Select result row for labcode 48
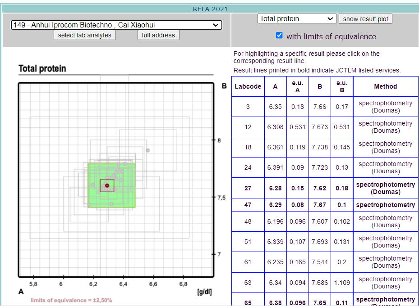419x306 pixels. [325, 221]
